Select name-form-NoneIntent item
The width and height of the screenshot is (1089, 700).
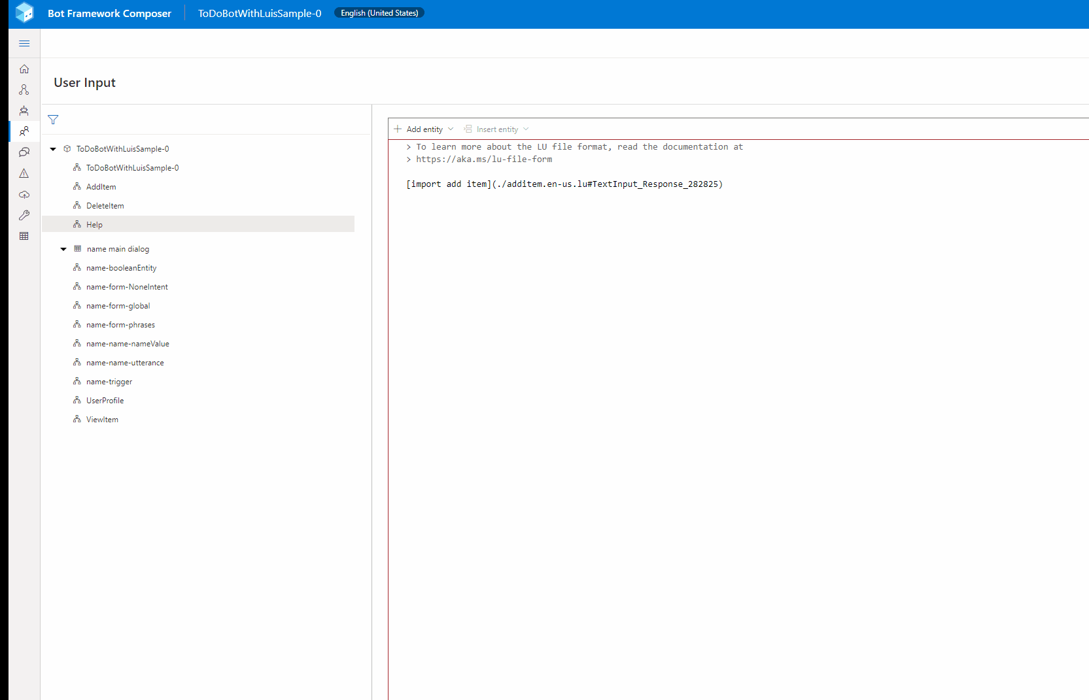(x=198, y=287)
